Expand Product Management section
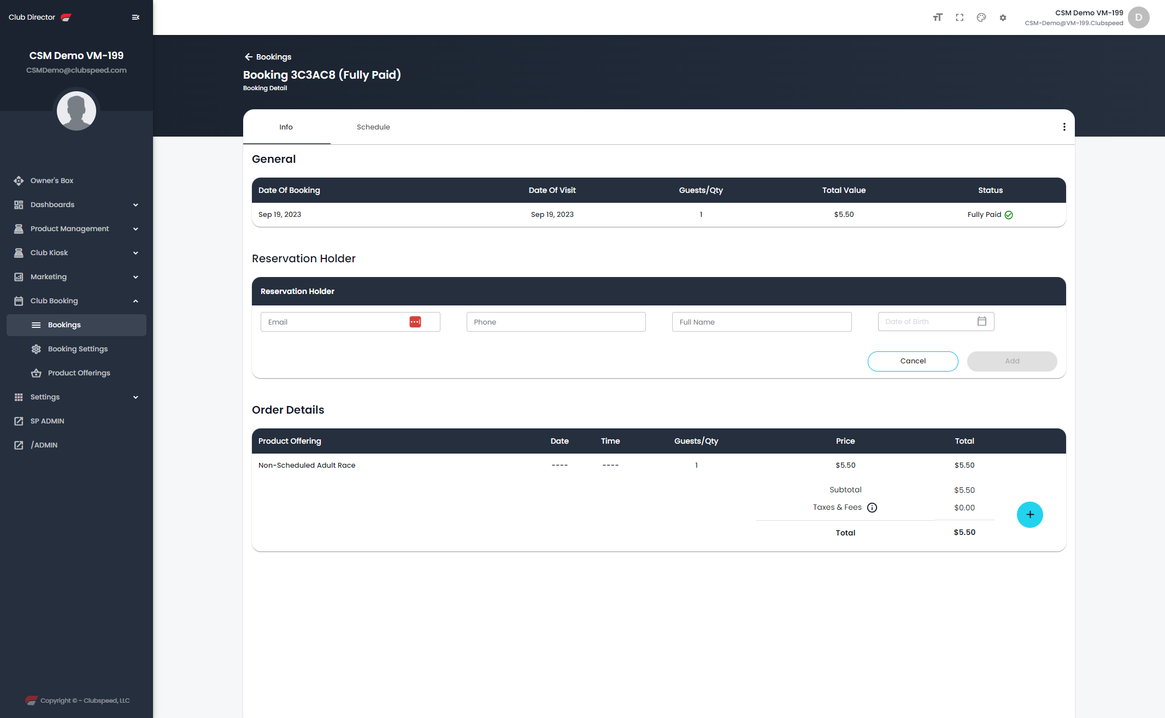Screen dimensions: 1165x718 [x=77, y=228]
